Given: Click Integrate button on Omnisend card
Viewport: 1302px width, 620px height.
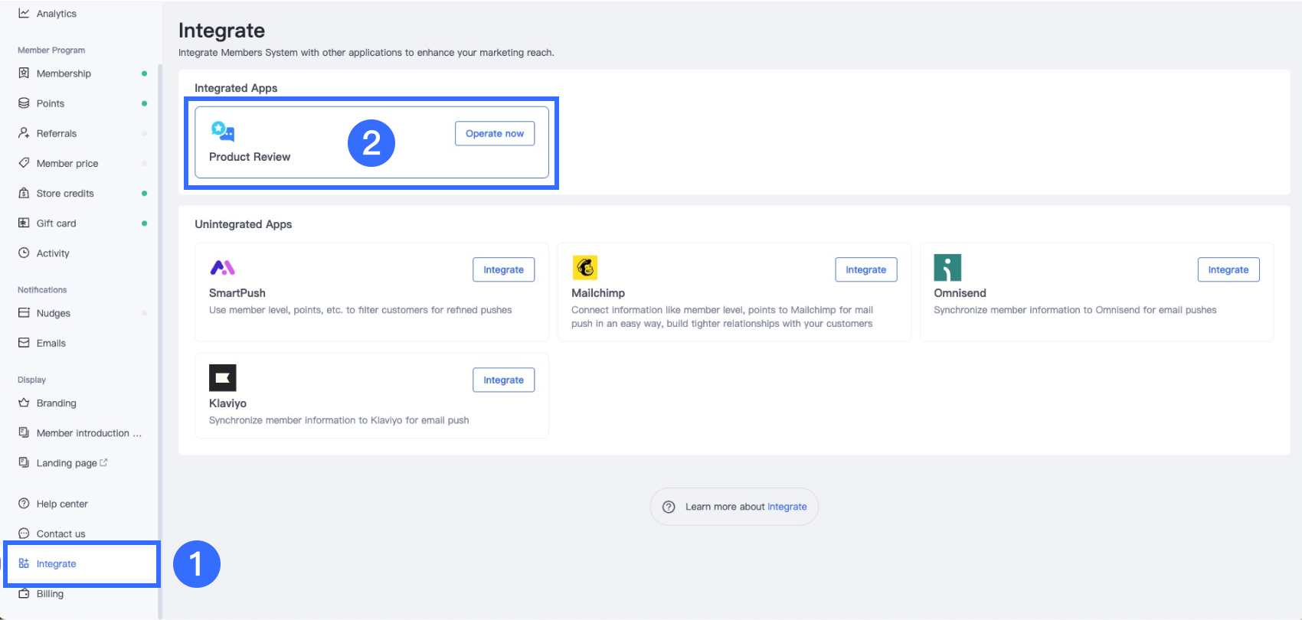Looking at the screenshot, I should coord(1228,269).
